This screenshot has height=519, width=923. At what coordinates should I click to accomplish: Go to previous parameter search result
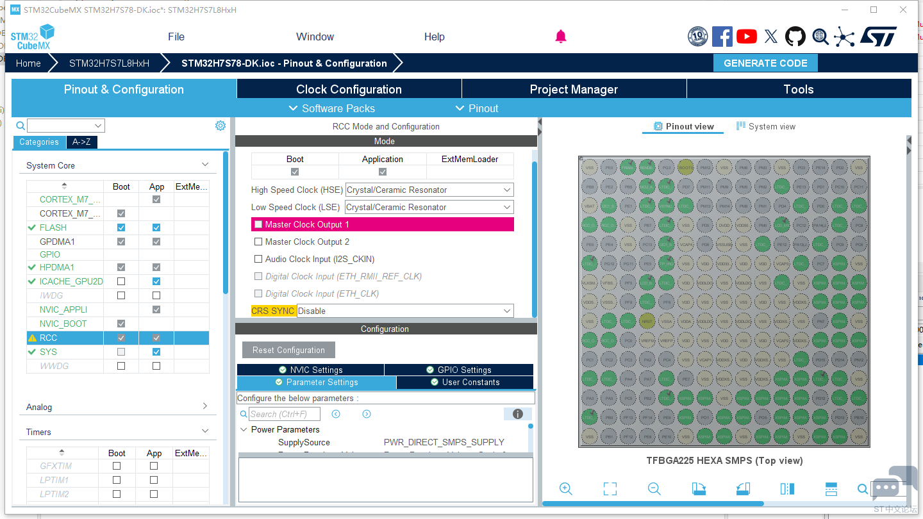point(336,414)
